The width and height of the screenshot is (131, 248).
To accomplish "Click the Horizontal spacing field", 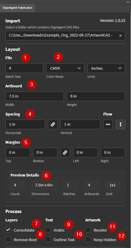I will tap(25, 124).
